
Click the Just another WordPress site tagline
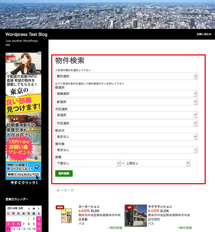point(21,43)
